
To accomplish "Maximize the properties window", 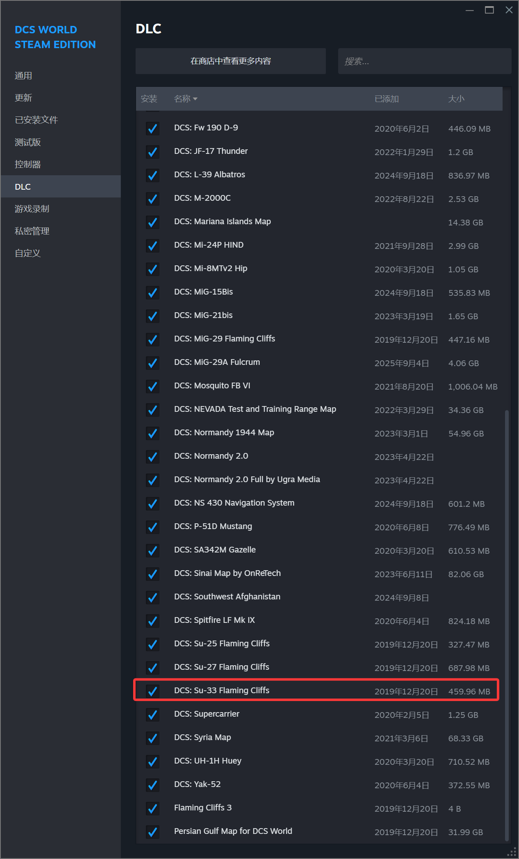I will [x=489, y=10].
